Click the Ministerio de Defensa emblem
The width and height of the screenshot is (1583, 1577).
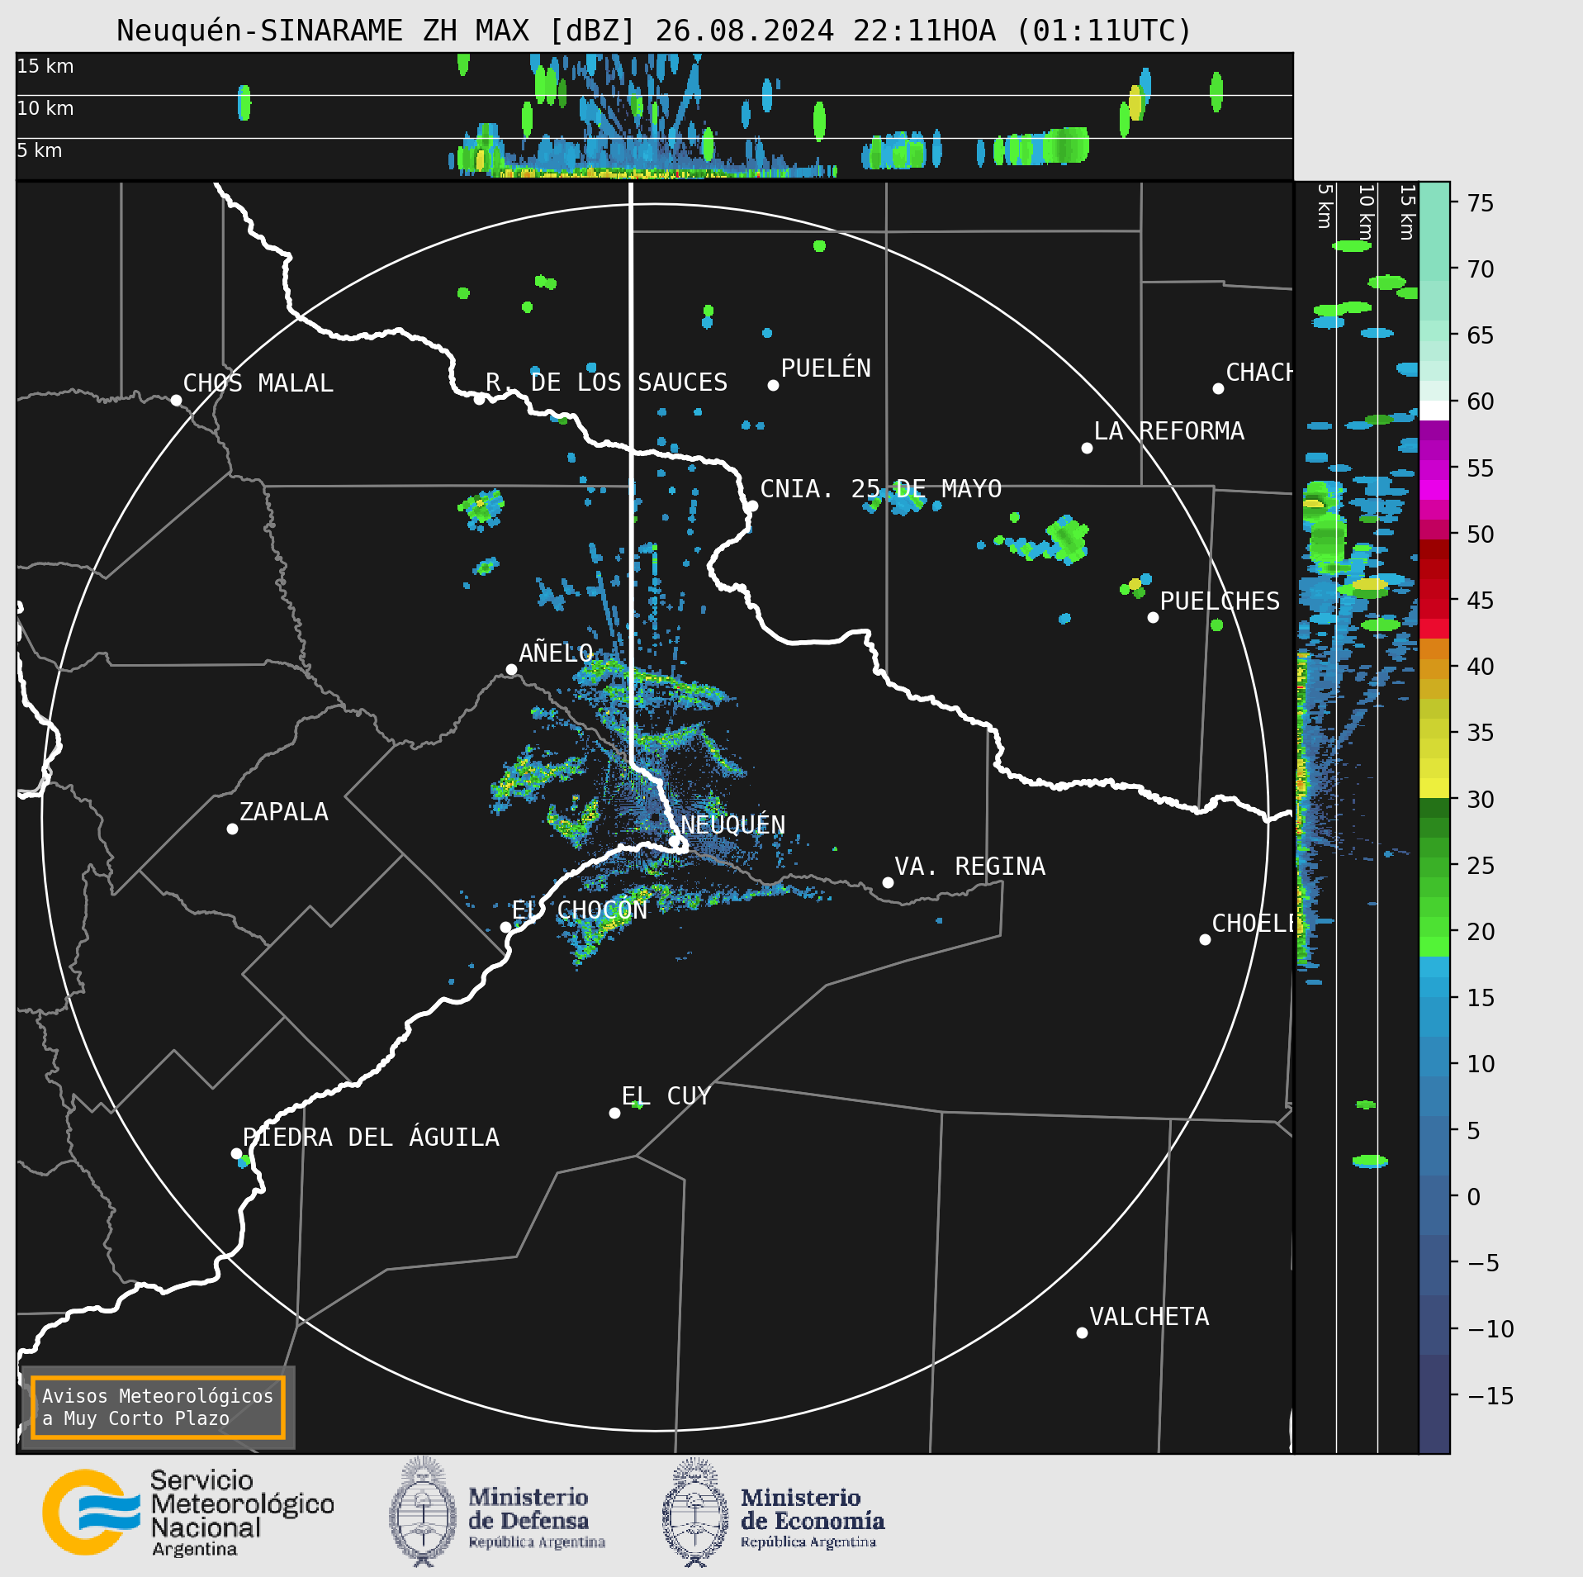pos(423,1512)
